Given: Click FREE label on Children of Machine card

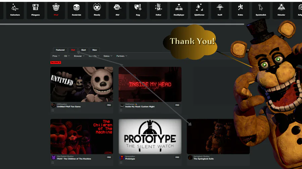Looking at the screenshot, I should point(109,157).
